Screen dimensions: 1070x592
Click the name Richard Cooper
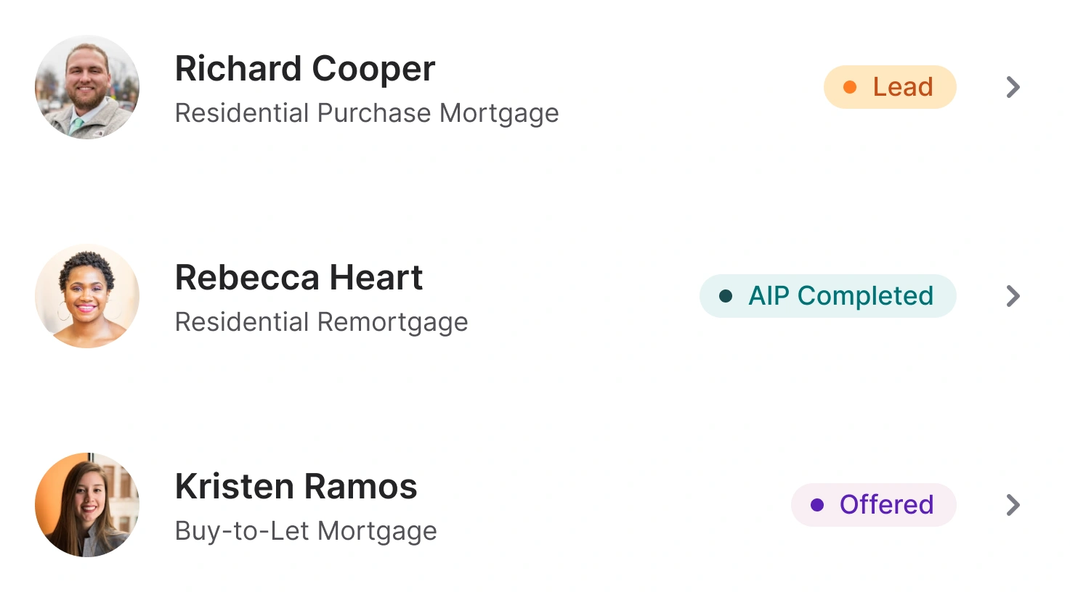click(304, 68)
